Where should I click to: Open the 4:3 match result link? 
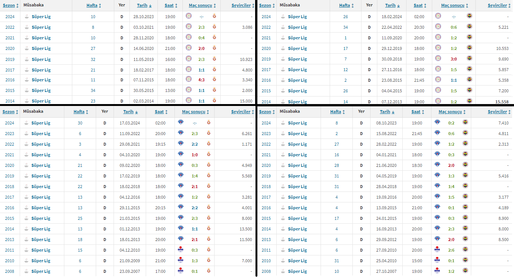pos(201,79)
